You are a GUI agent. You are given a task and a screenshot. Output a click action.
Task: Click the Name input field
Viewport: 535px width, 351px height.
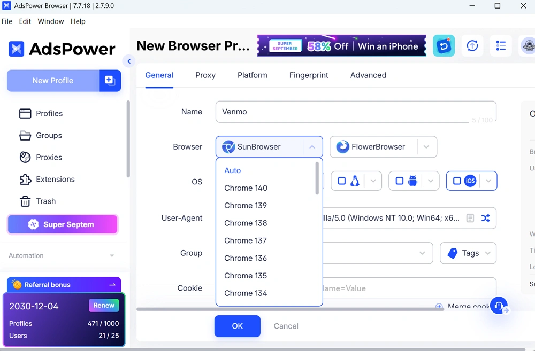pos(342,112)
